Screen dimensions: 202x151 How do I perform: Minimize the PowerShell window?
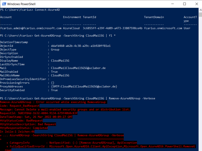(x=173, y=4)
